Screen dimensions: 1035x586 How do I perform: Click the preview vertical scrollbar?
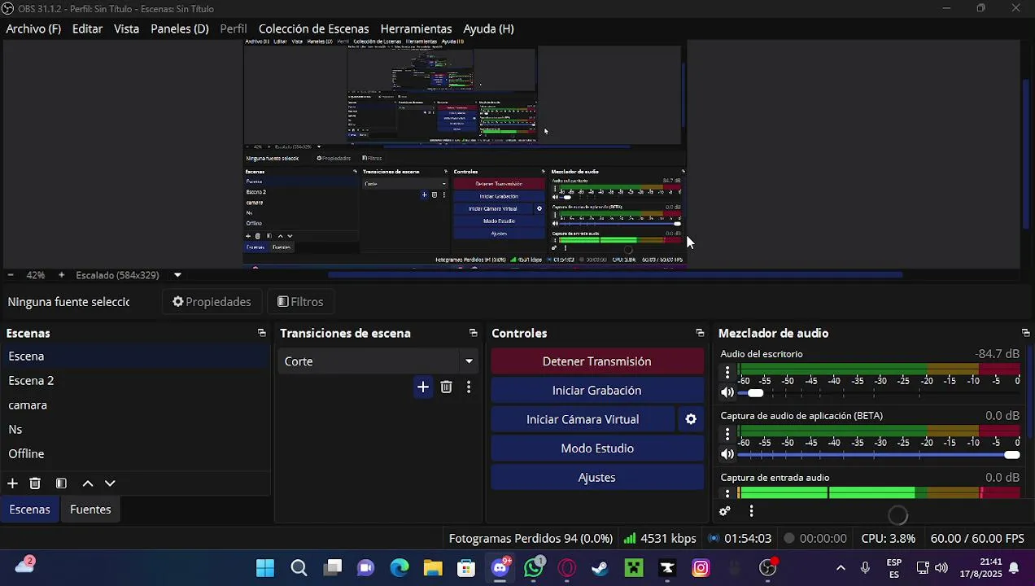click(1026, 155)
